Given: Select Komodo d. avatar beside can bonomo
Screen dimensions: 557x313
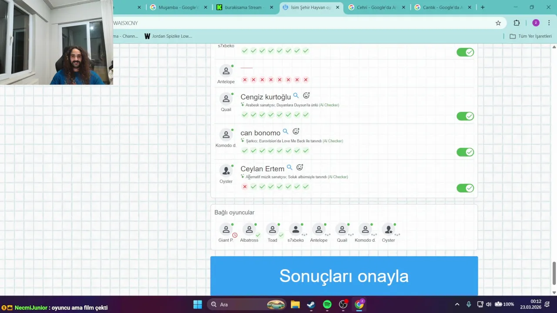Looking at the screenshot, I should pos(226,135).
